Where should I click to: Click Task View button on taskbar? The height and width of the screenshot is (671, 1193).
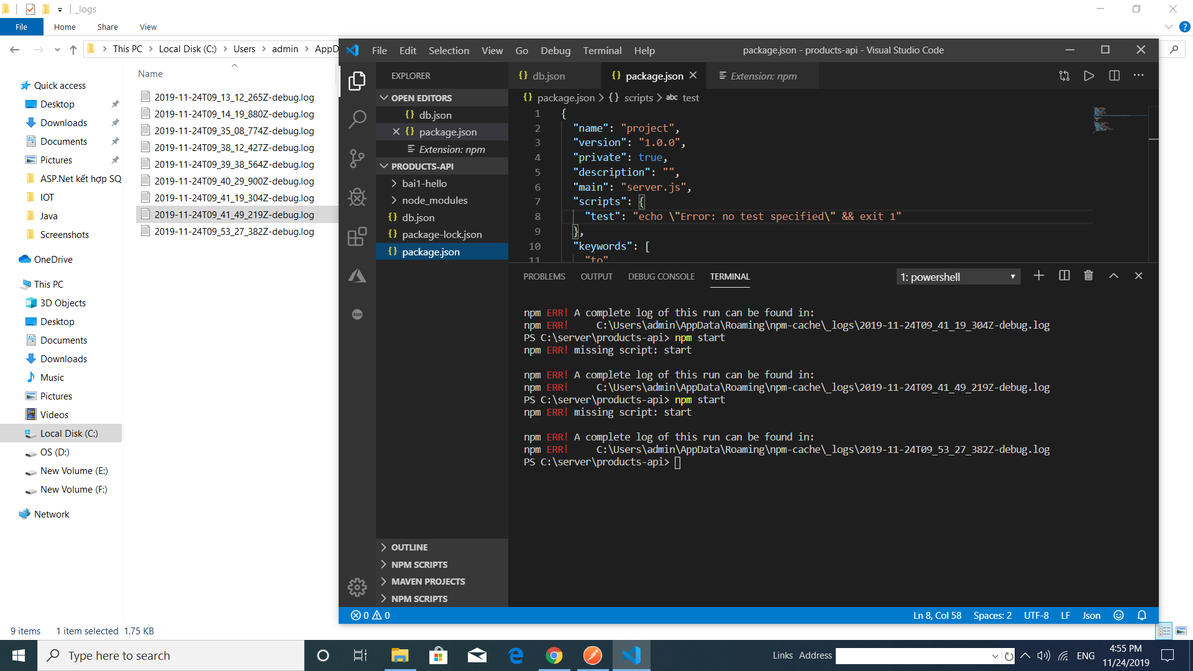coord(360,655)
